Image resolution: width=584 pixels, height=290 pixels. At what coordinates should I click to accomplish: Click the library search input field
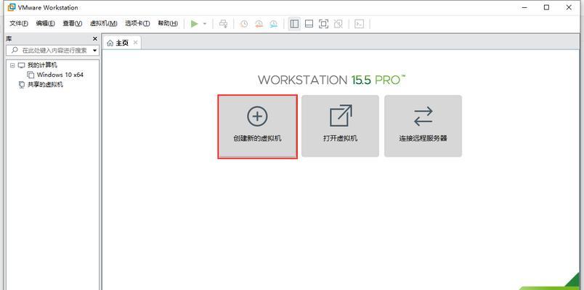tap(52, 50)
